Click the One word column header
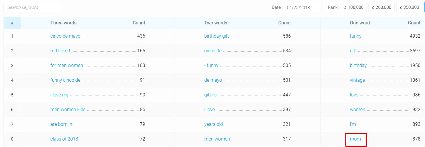This screenshot has height=147, width=425. coord(360,23)
